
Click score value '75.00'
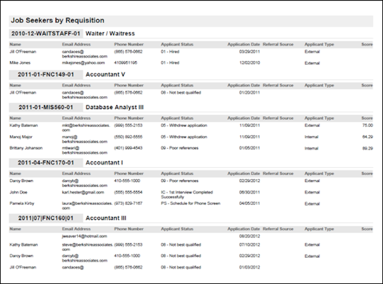pos(368,126)
